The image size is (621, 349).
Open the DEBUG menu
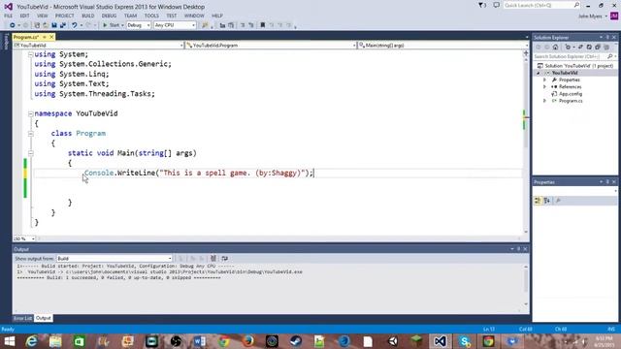[x=109, y=16]
